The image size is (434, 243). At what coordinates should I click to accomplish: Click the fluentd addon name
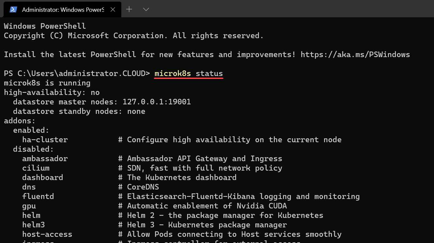pyautogui.click(x=38, y=196)
